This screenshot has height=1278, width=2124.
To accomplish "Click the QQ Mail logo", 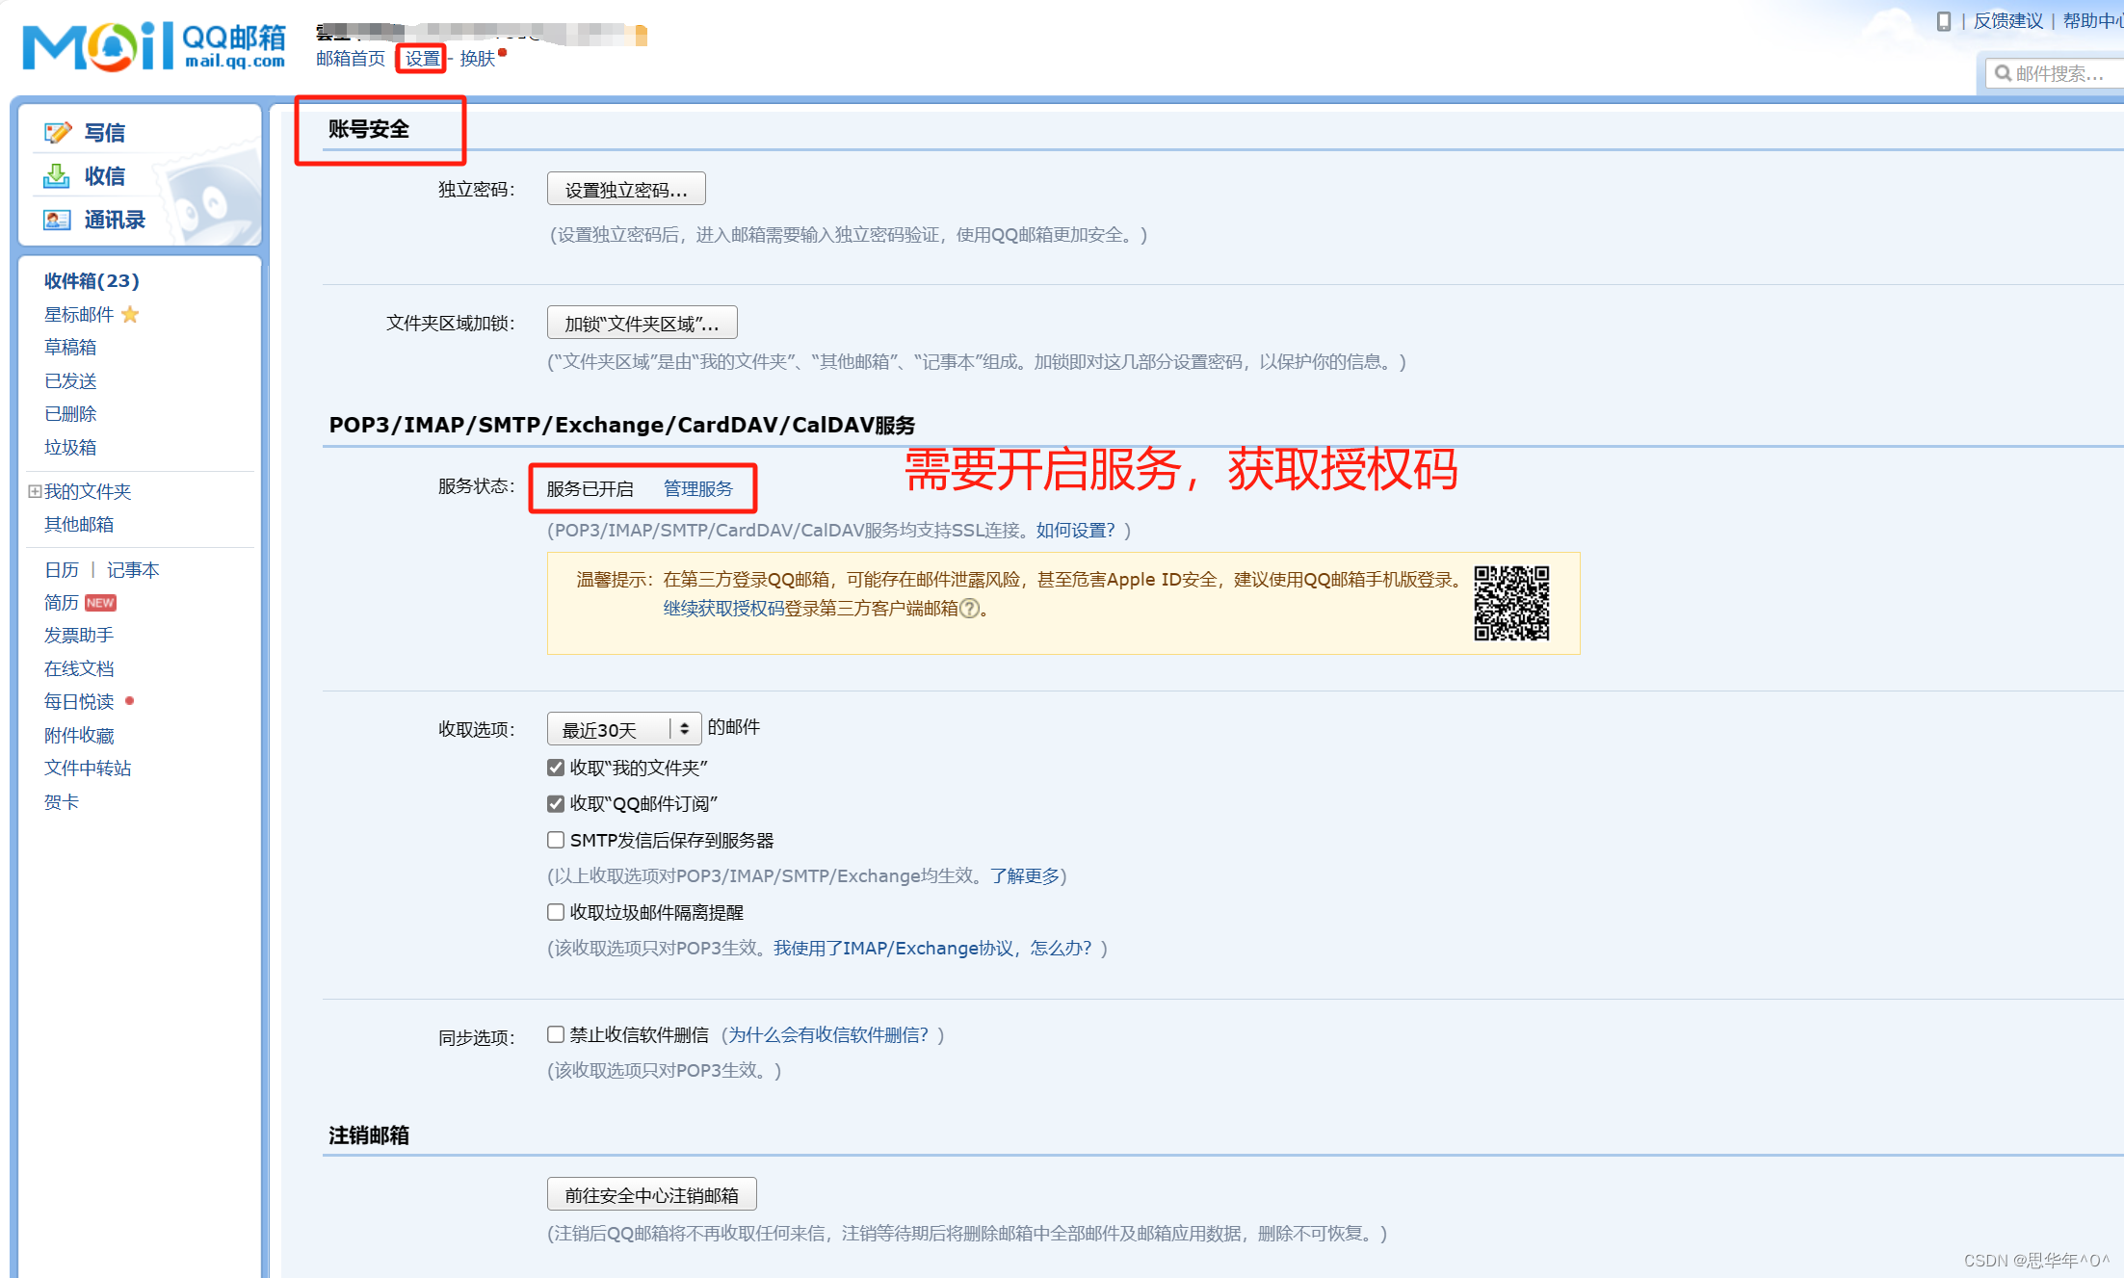I will click(x=154, y=45).
